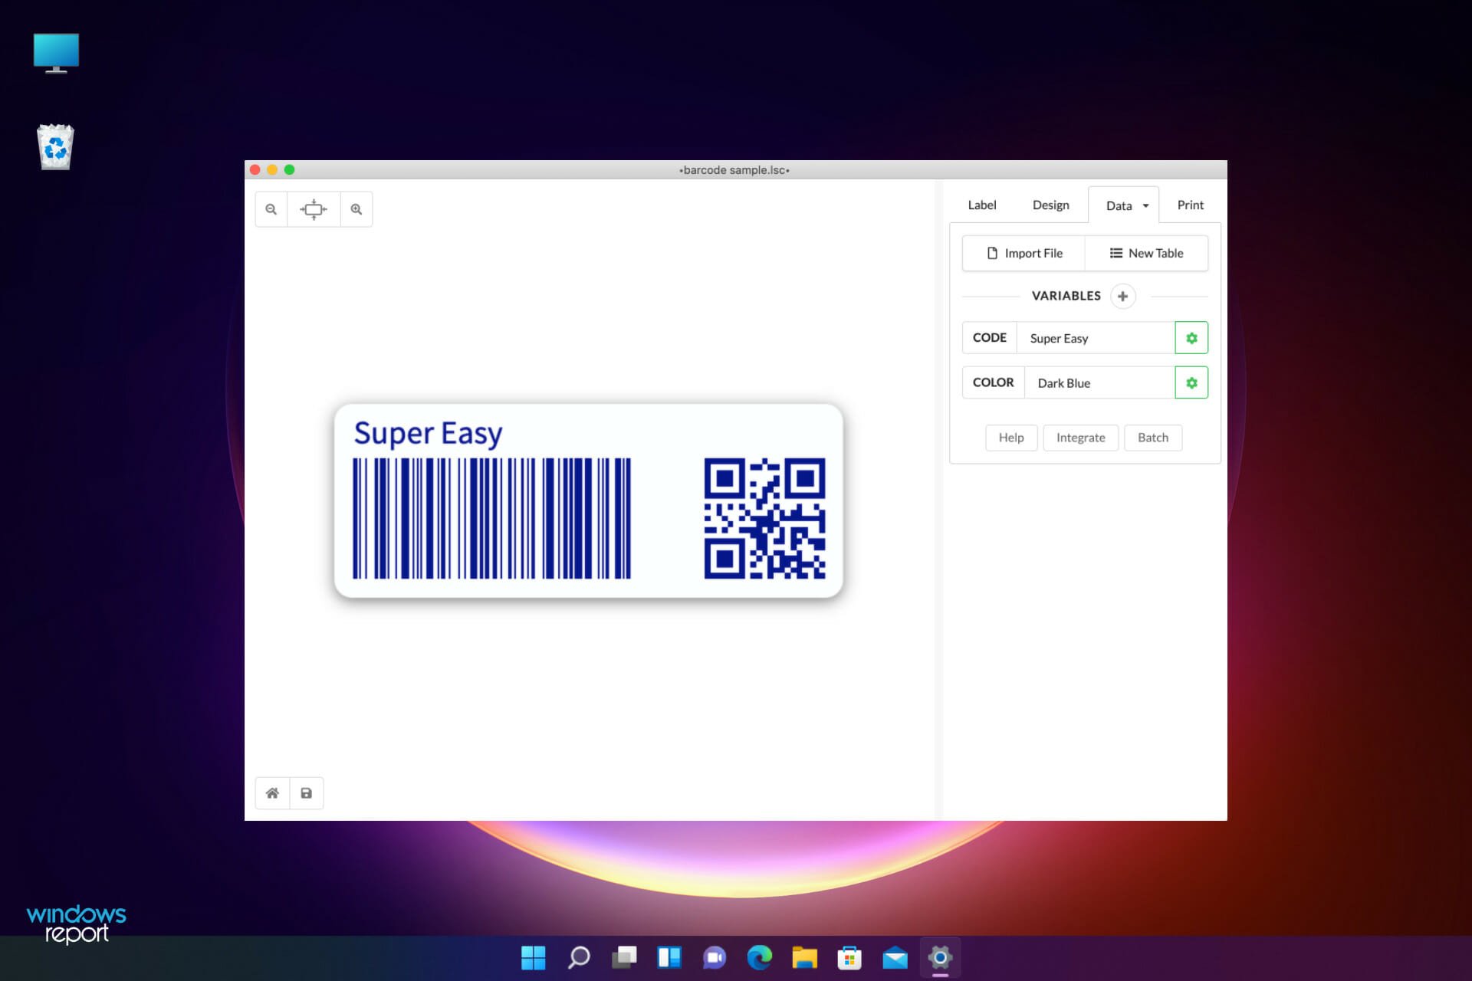Open settings gear for COLOR variable

click(x=1191, y=382)
